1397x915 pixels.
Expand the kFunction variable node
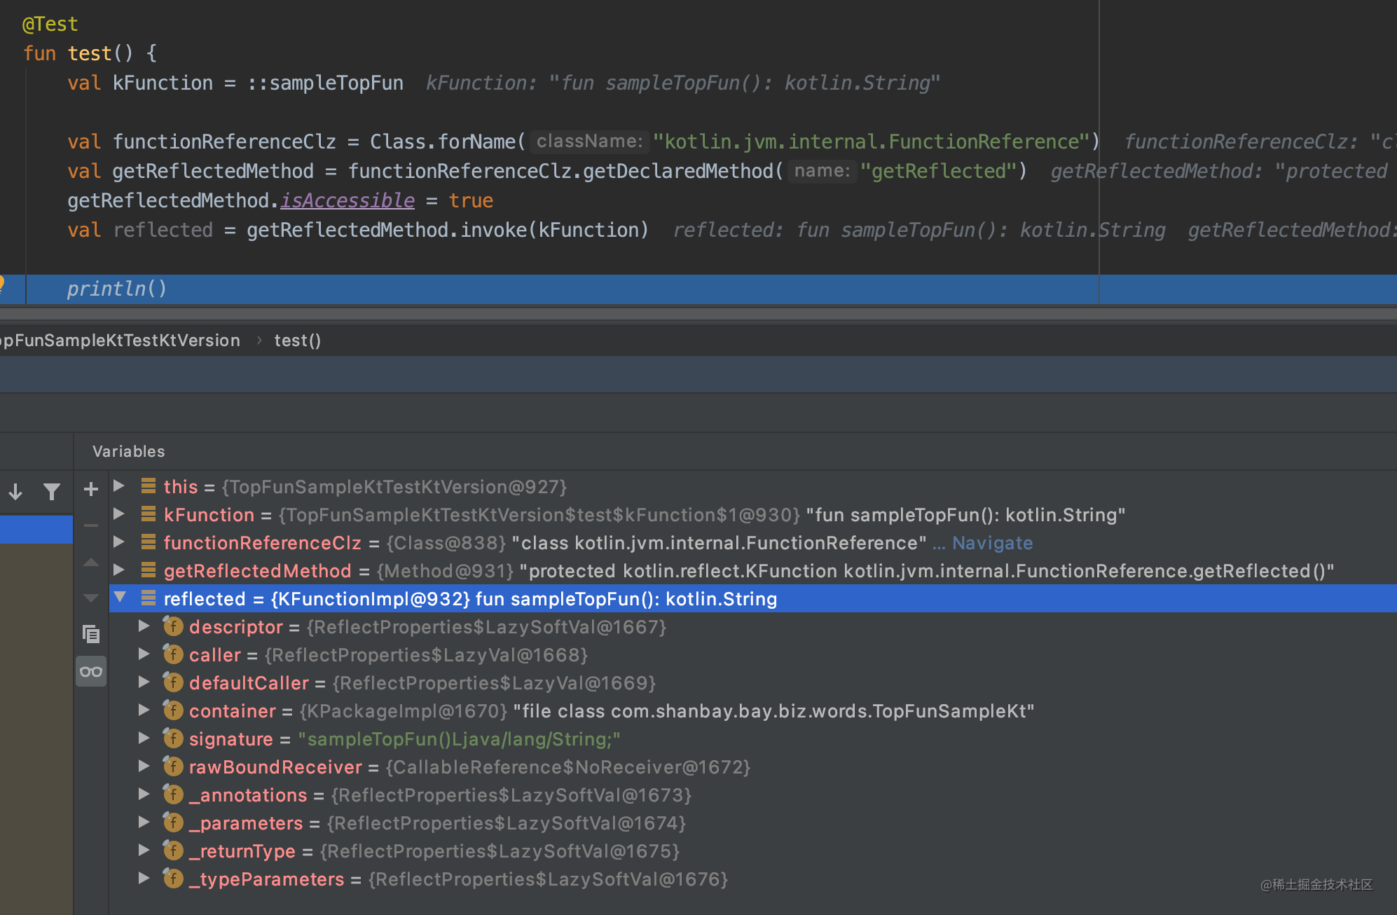[119, 514]
